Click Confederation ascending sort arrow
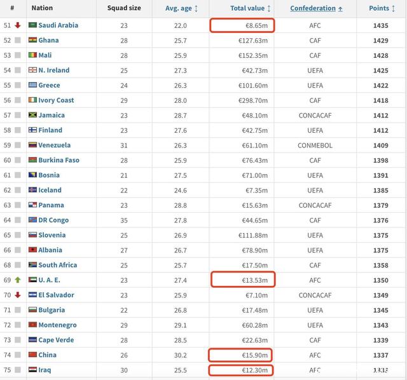This screenshot has width=407, height=380. click(340, 9)
